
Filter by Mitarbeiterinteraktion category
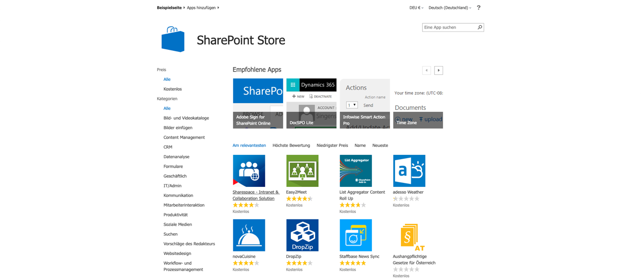pos(184,205)
